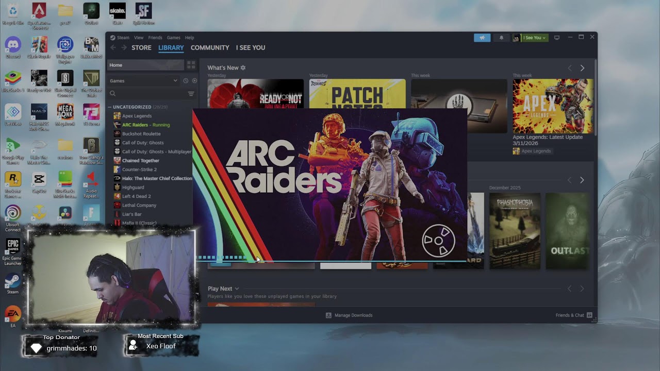
Task: Select Counter-Strike 2 in library
Action: point(139,170)
